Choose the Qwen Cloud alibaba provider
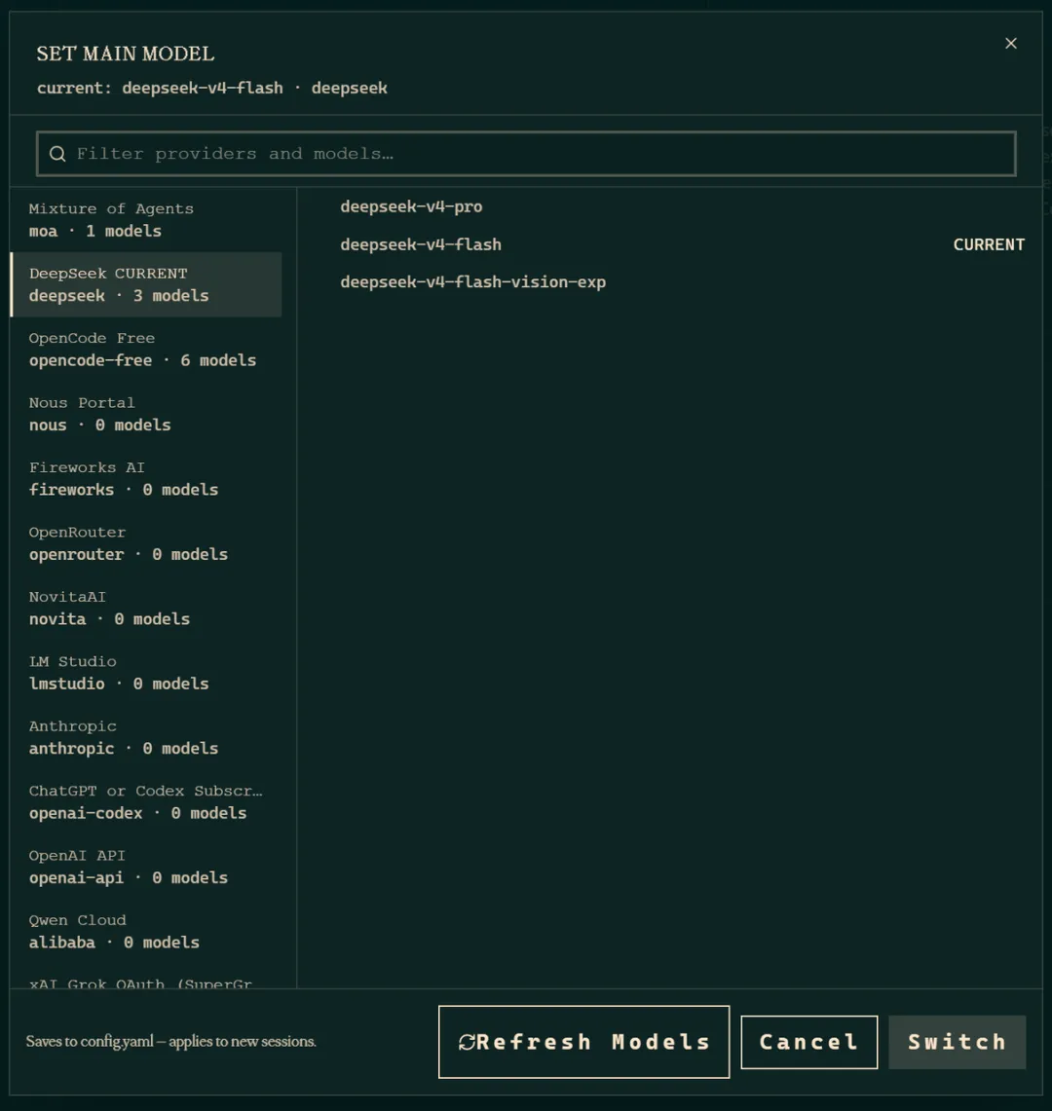This screenshot has height=1111, width=1052. pyautogui.click(x=147, y=931)
